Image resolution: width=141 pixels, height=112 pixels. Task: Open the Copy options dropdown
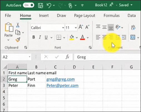[x=23, y=32]
